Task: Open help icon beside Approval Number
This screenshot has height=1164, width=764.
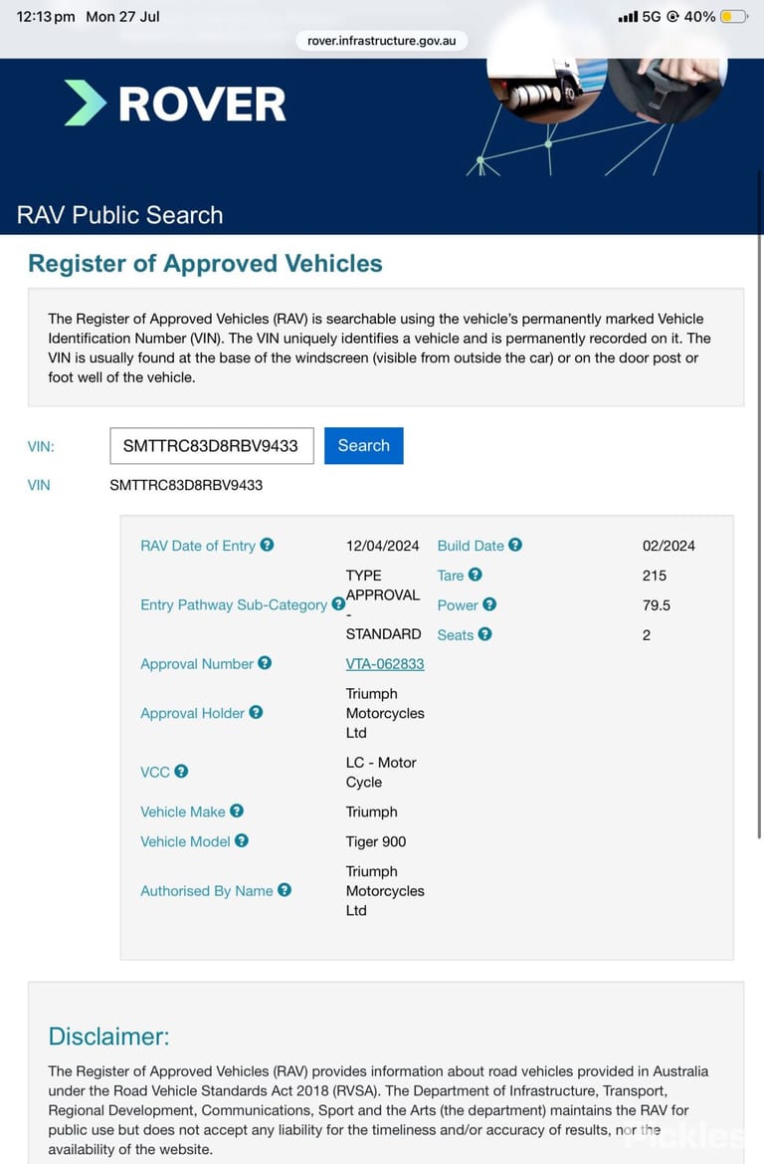Action: pyautogui.click(x=265, y=663)
